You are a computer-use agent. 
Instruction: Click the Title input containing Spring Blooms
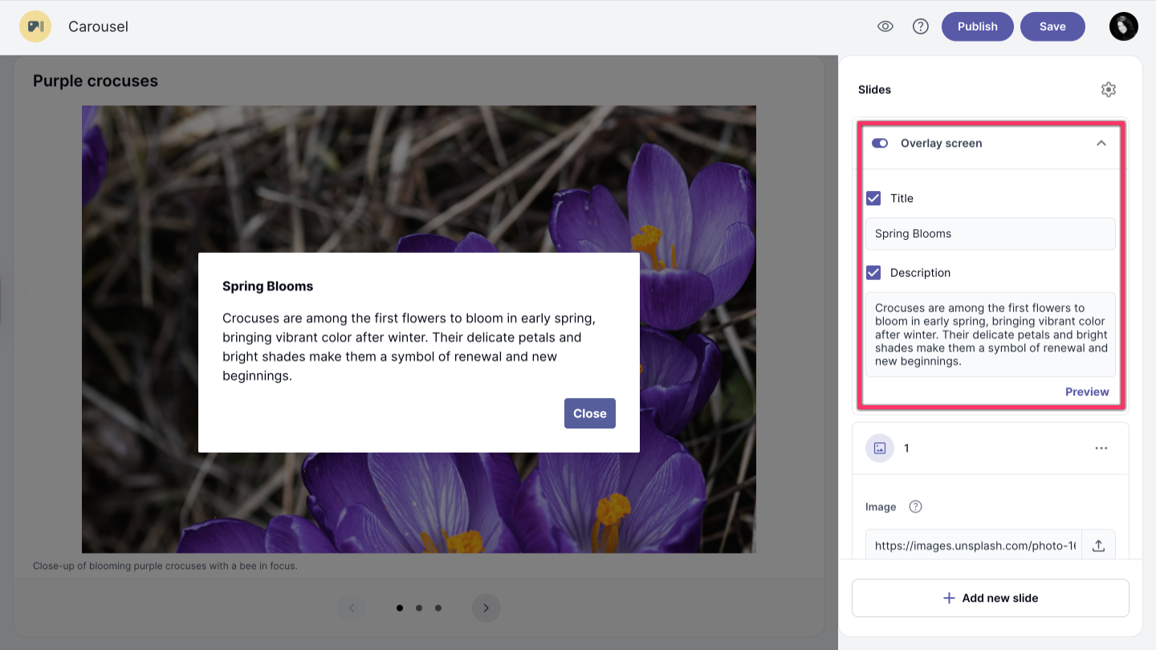click(x=990, y=234)
